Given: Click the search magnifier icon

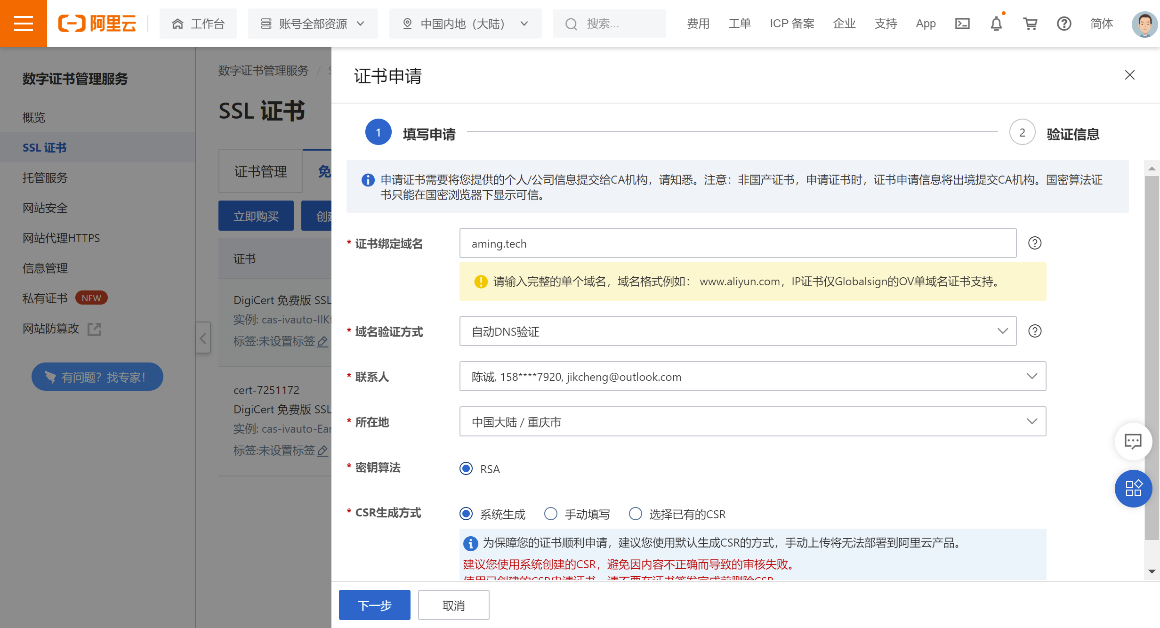Looking at the screenshot, I should [x=571, y=24].
